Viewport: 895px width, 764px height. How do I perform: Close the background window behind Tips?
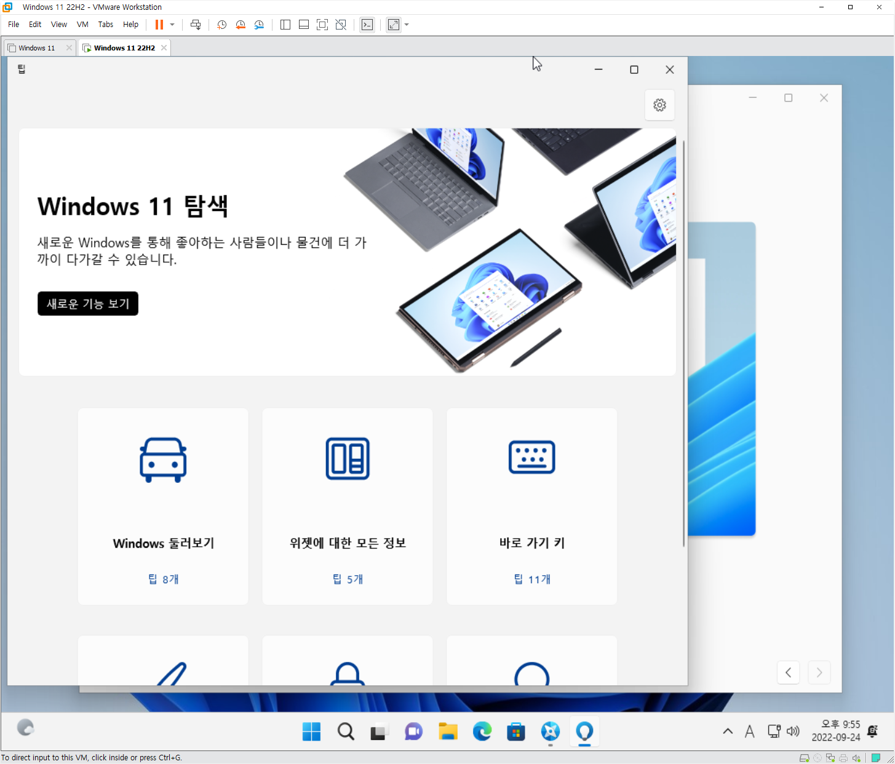click(x=824, y=98)
